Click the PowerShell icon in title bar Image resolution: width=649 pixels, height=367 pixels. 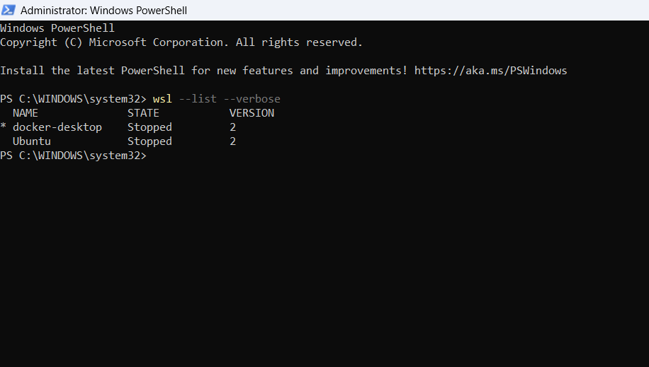pos(9,11)
